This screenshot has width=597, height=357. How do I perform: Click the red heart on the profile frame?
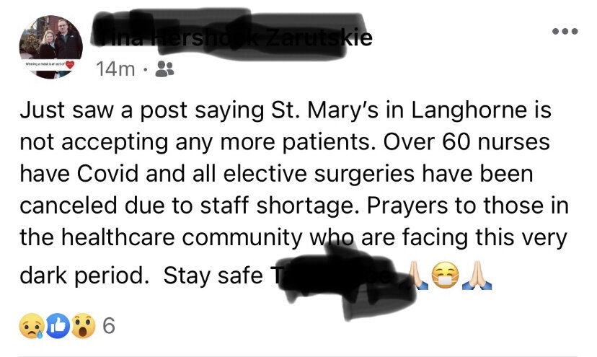pos(70,64)
